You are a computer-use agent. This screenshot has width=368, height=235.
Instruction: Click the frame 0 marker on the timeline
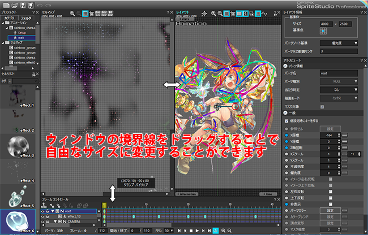coord(104,205)
